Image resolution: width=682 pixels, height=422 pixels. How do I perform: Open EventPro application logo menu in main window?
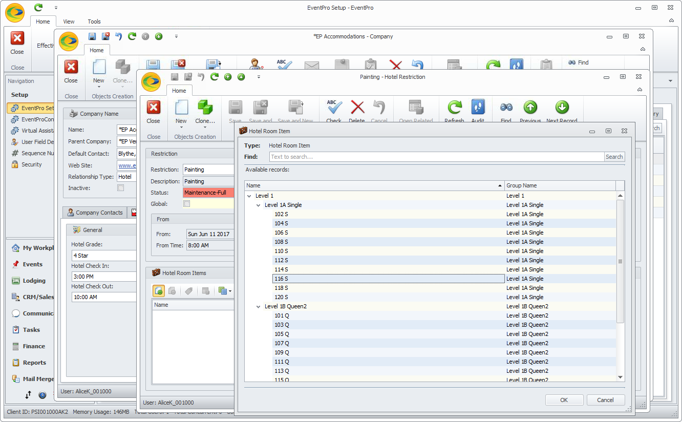click(15, 13)
